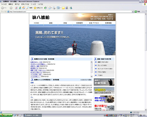The image size is (147, 117).
Task: Select the 釣船 navigation tab
Action: [65, 23]
